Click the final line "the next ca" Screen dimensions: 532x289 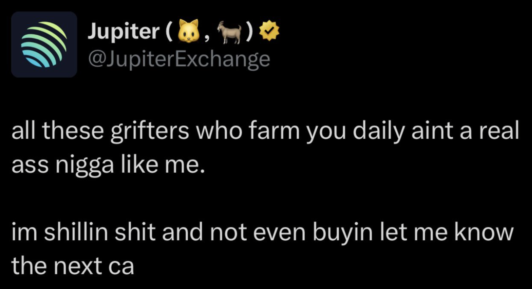(73, 266)
